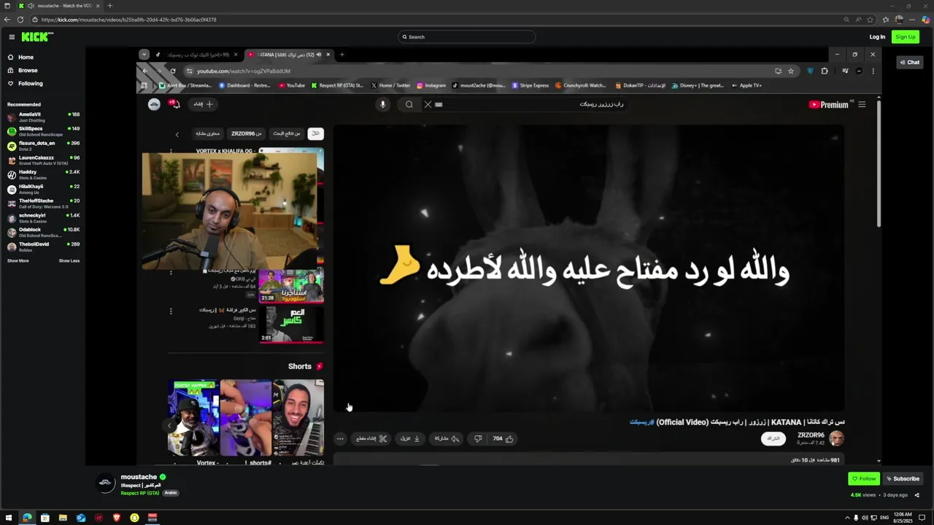Open fissure_dota_en recommended channel

point(43,146)
